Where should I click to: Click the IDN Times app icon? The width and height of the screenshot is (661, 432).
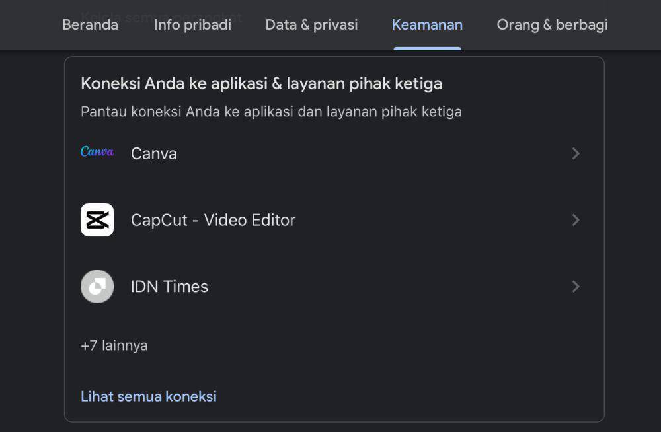click(97, 286)
